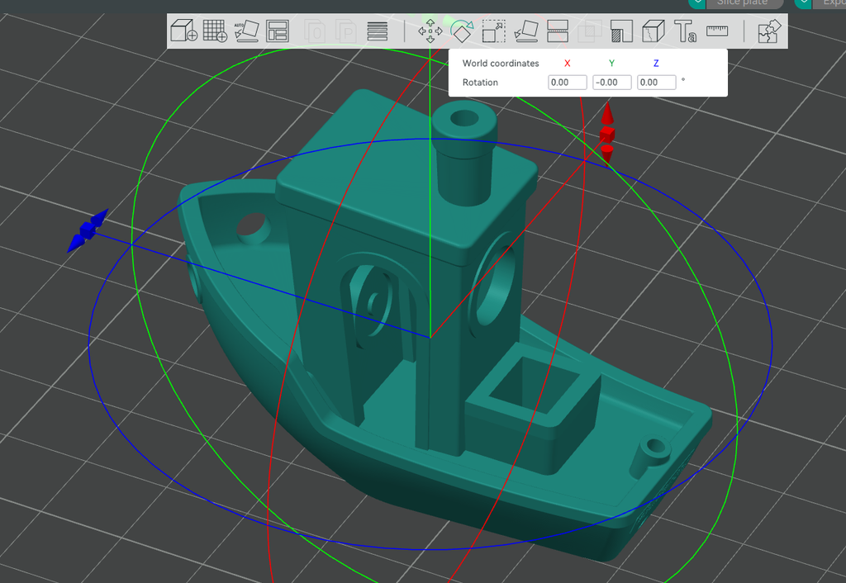
Task: Add a new object to the plate
Action: (184, 31)
